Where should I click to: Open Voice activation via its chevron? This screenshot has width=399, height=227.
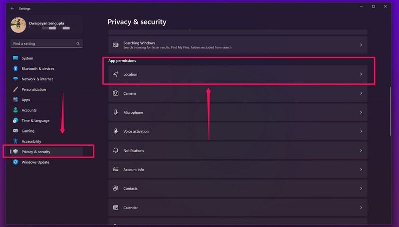(x=361, y=132)
